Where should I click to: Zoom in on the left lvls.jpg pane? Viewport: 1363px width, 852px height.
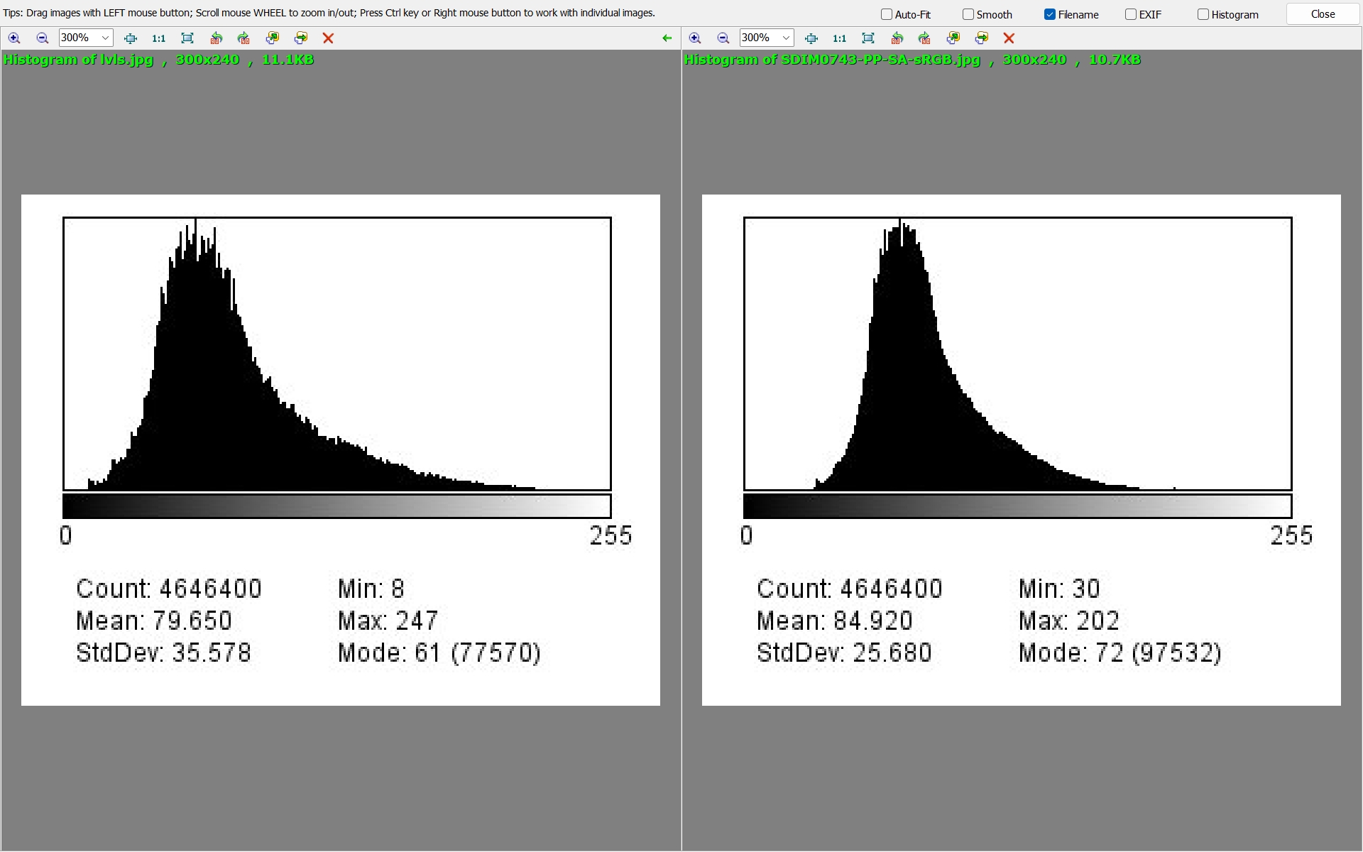tap(14, 38)
